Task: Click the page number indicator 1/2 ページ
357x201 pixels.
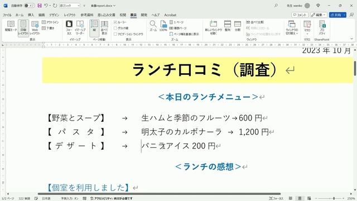Action: (8, 199)
